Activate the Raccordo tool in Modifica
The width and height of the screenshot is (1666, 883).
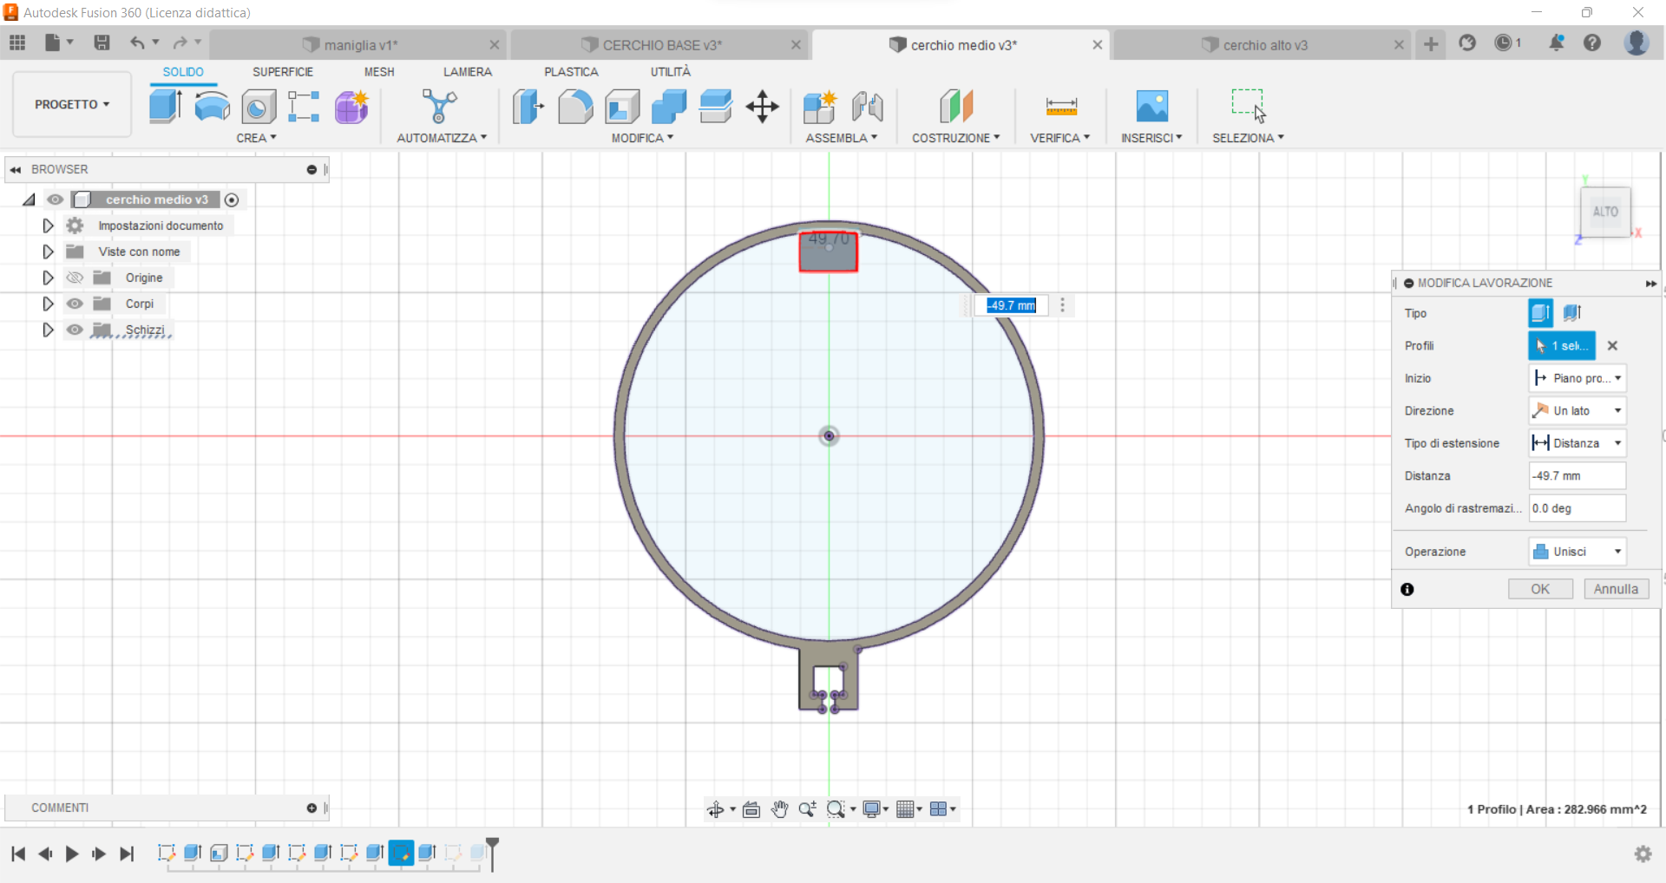[x=575, y=106]
